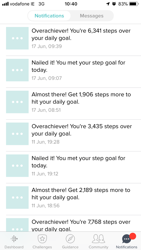
Task: Select the Notifications segment tab
Action: click(49, 16)
